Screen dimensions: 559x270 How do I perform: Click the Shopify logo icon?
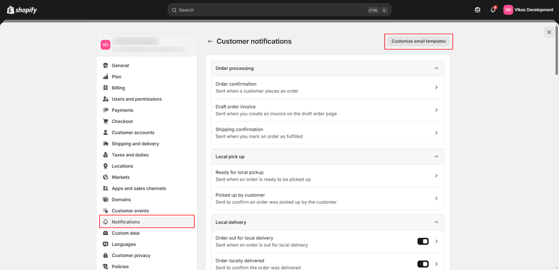11,10
